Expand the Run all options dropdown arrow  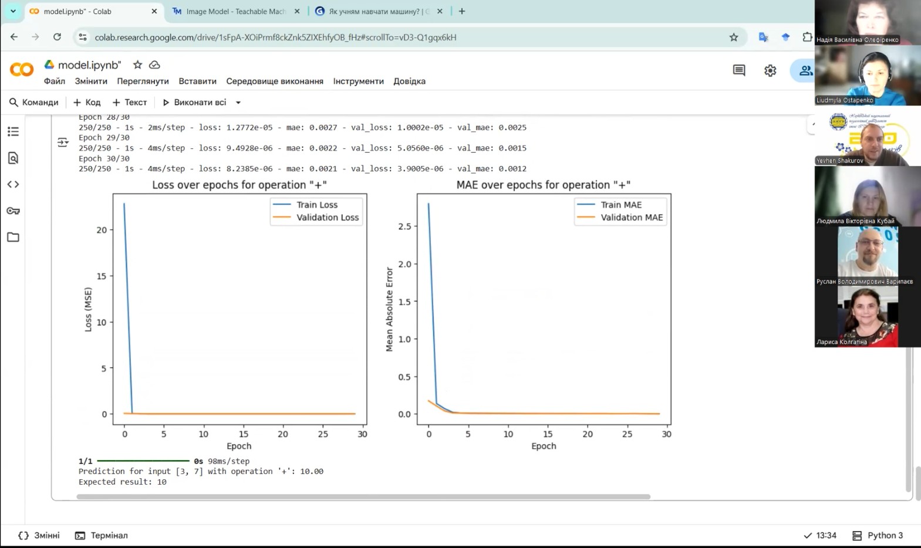click(238, 102)
